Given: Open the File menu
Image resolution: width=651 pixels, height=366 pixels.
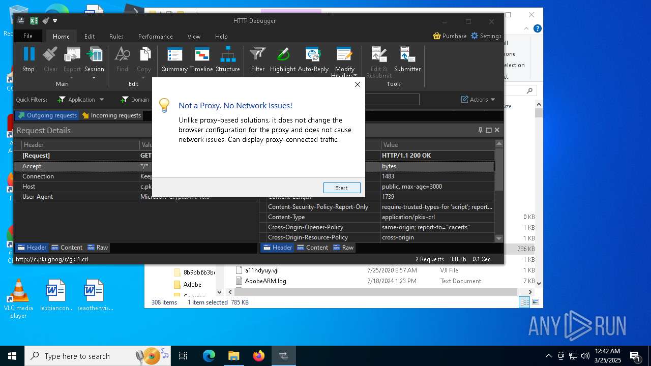Looking at the screenshot, I should [28, 36].
